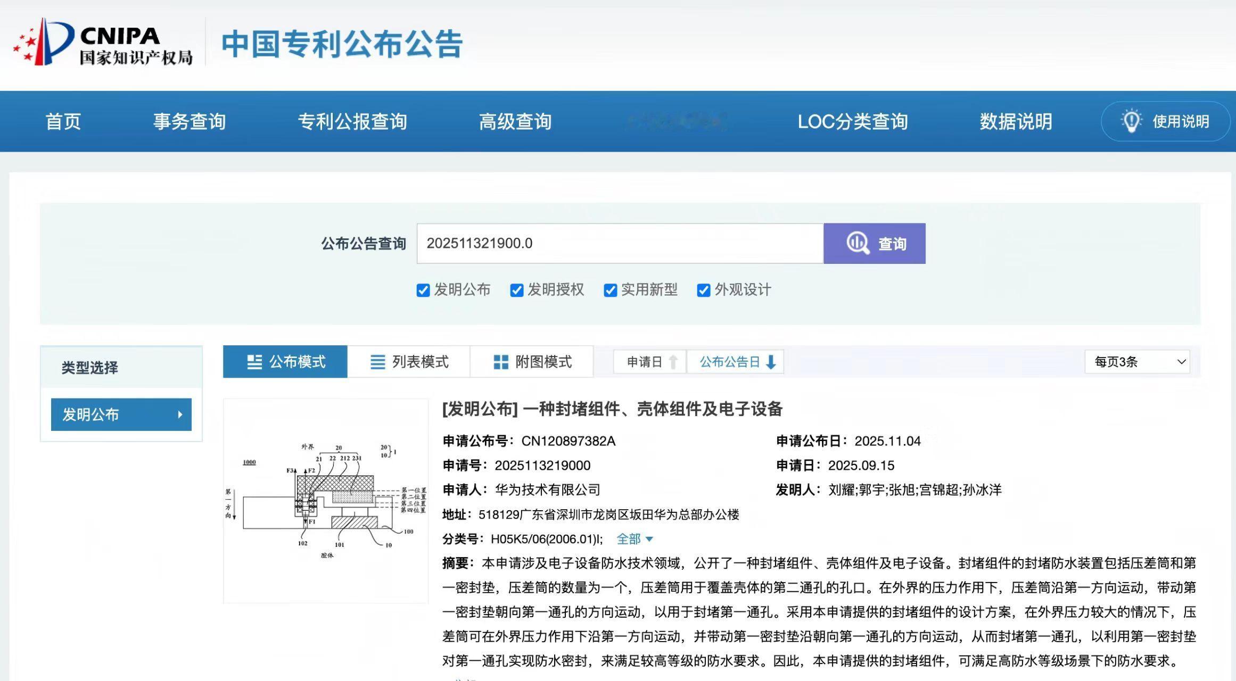Go to the 高级查询 nav item

515,122
